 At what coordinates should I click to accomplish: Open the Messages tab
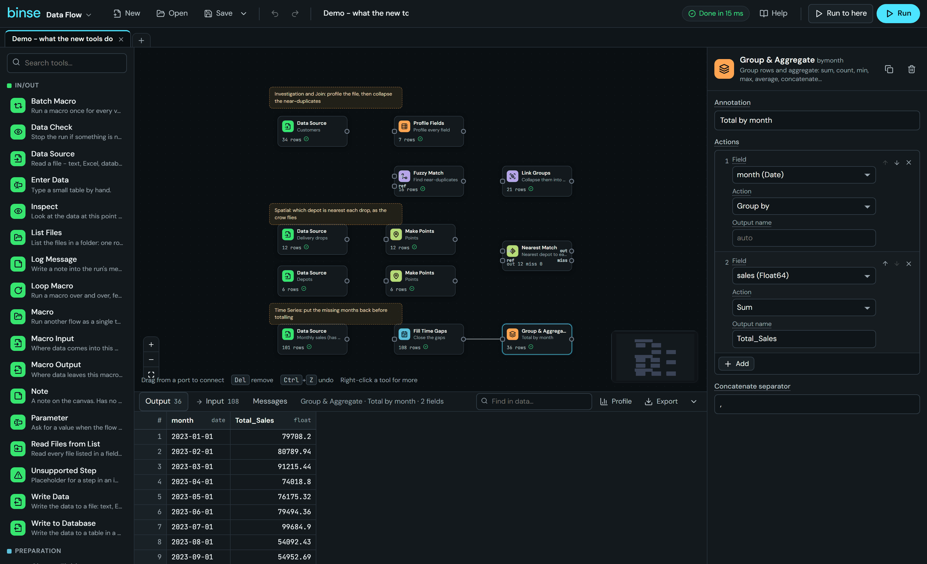(x=270, y=402)
